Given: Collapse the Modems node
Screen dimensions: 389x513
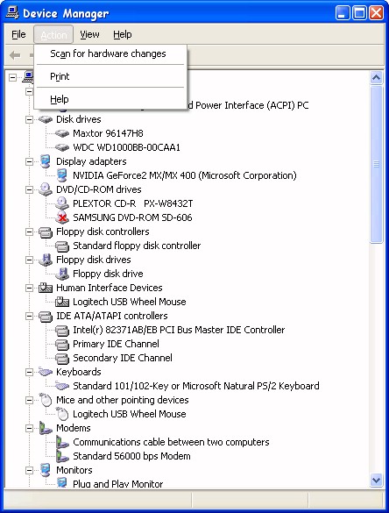Looking at the screenshot, I should point(29,428).
